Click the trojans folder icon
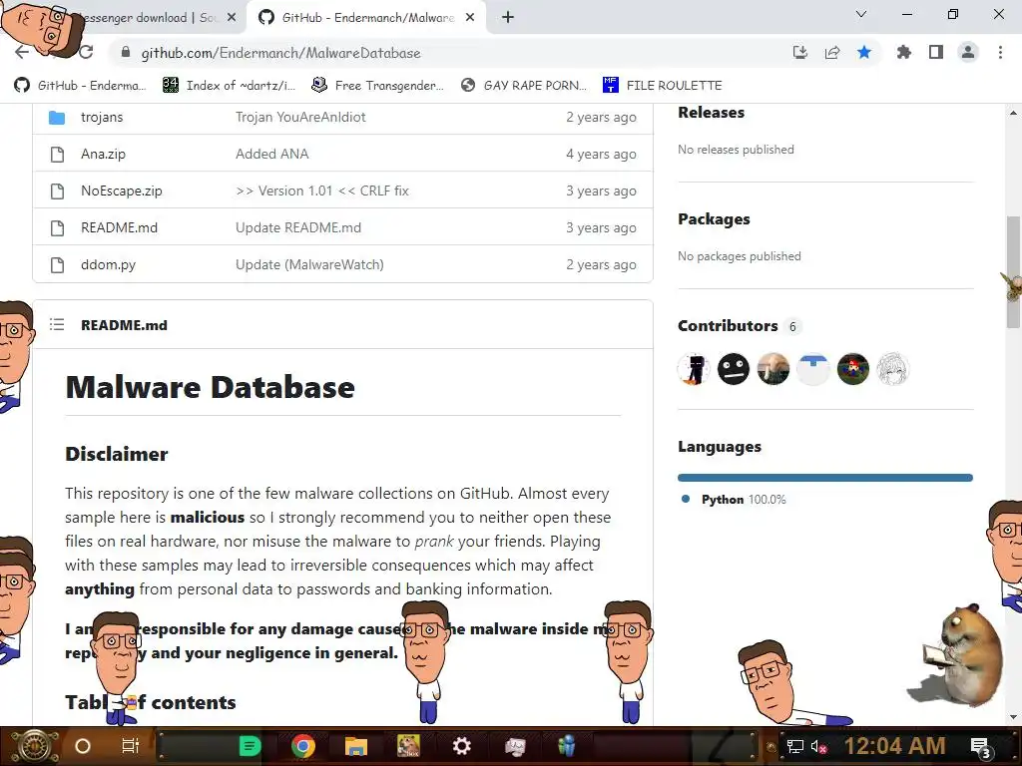 click(x=57, y=118)
